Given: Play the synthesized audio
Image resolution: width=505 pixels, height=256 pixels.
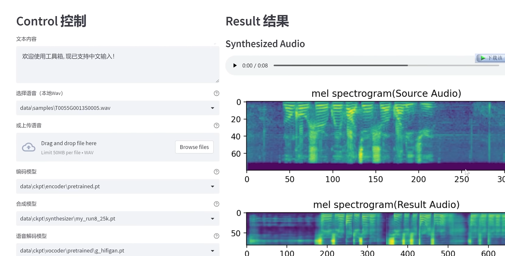Looking at the screenshot, I should (x=235, y=66).
